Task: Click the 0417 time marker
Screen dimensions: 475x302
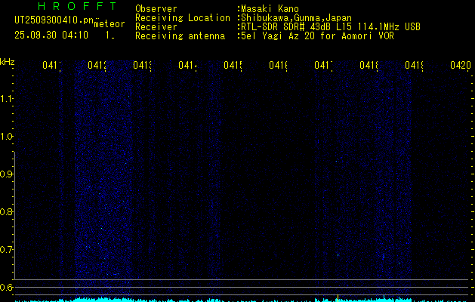Action: tap(323, 65)
